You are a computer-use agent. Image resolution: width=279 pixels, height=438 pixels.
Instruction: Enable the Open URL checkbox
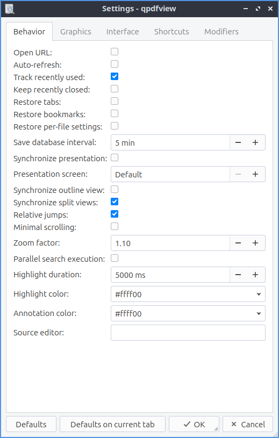(115, 52)
